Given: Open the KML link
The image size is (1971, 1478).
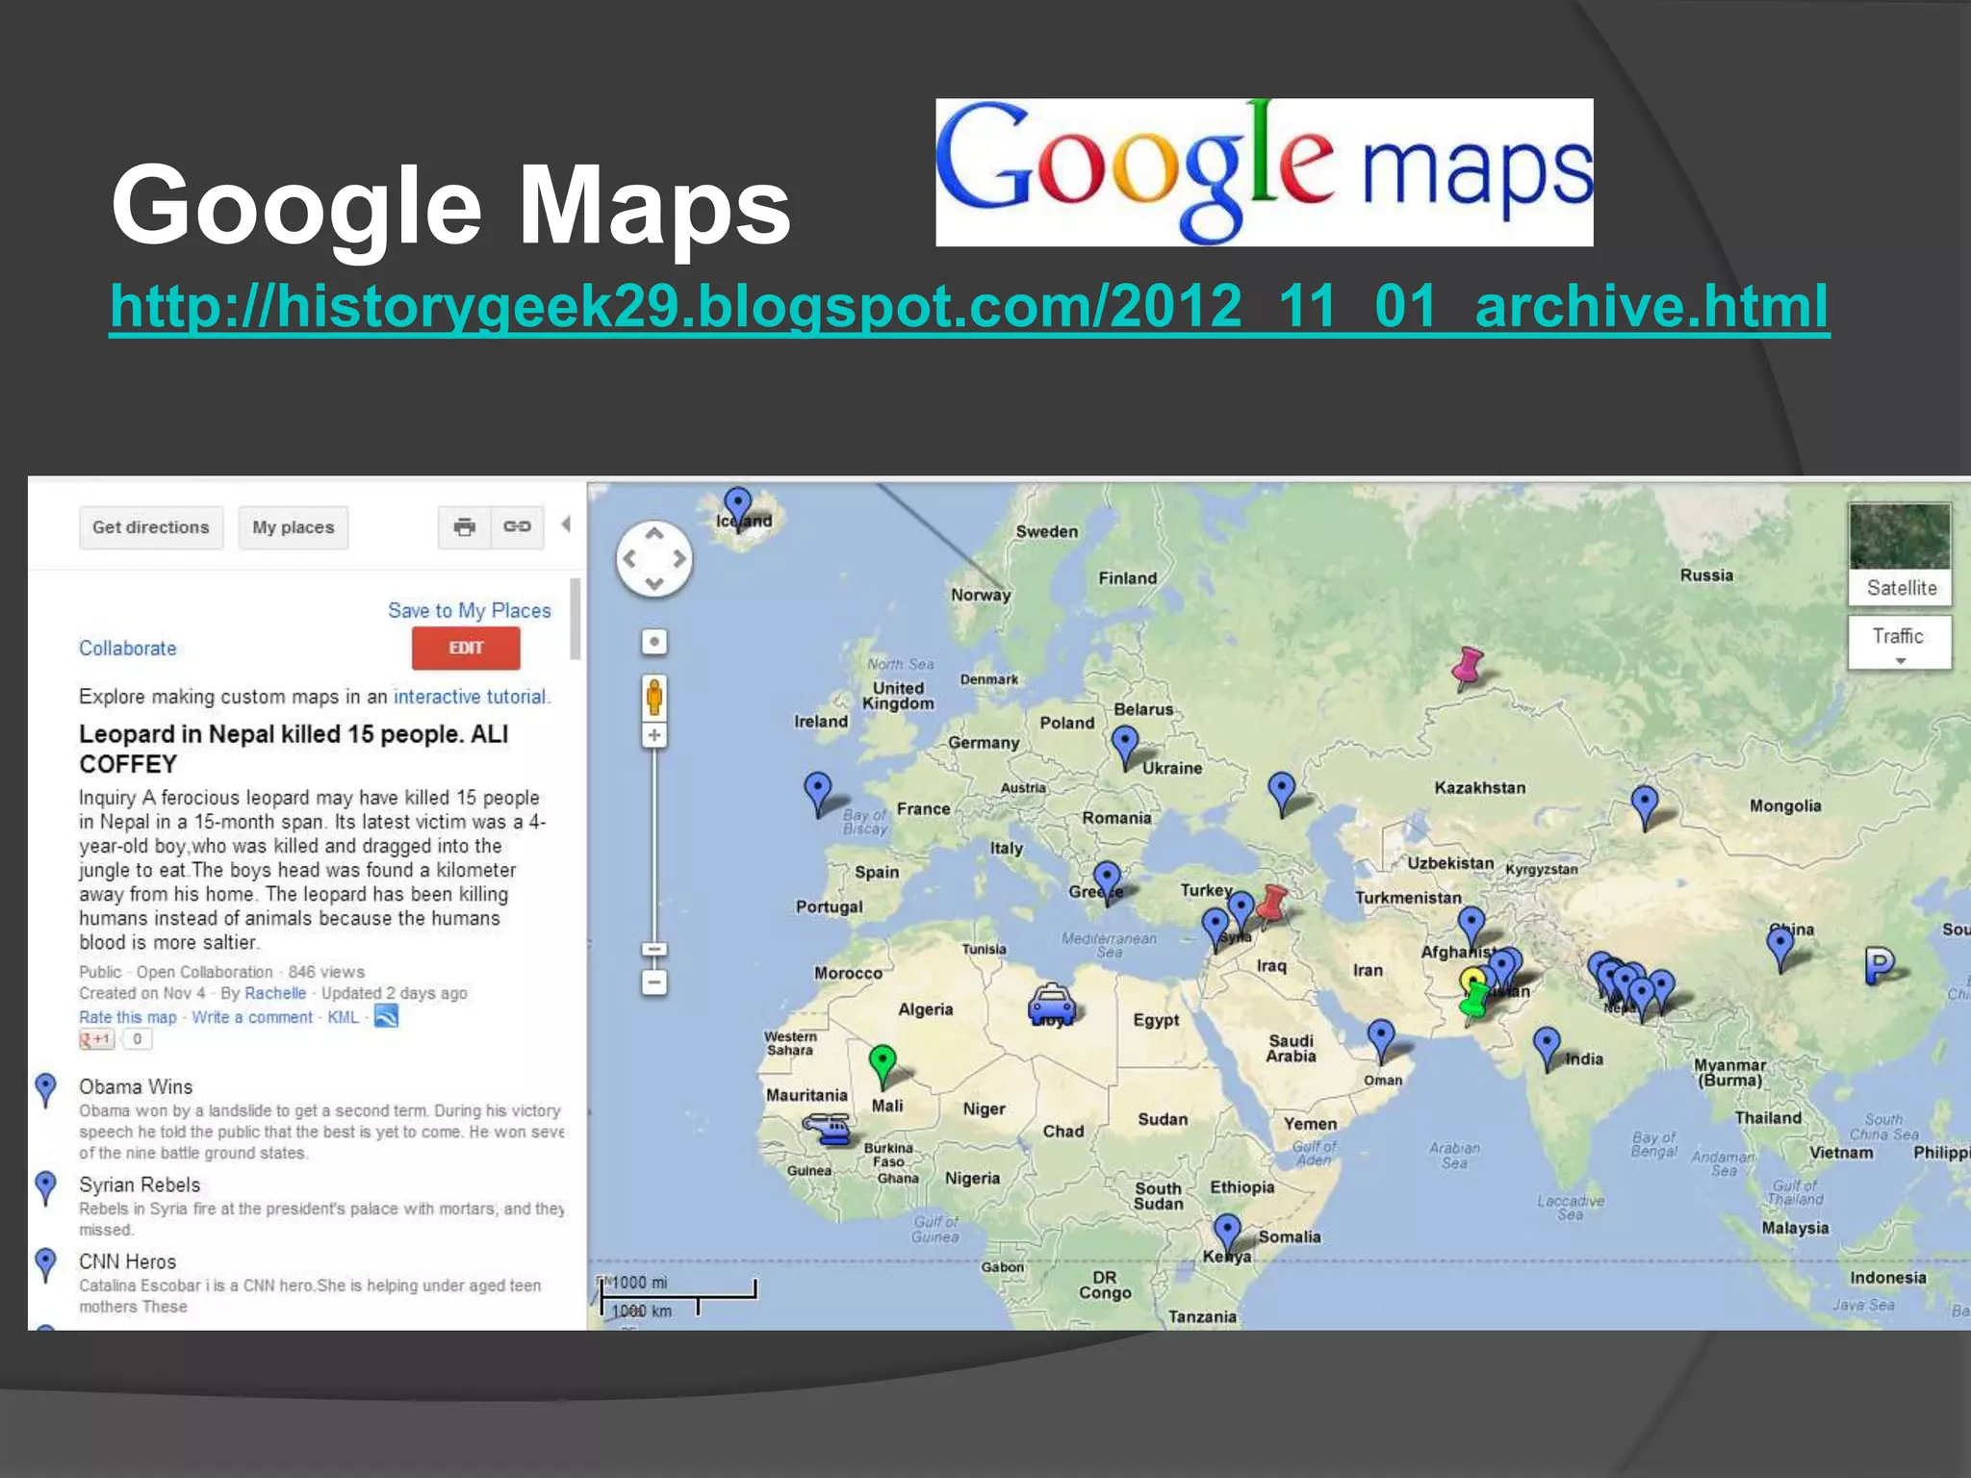Looking at the screenshot, I should pyautogui.click(x=343, y=1017).
